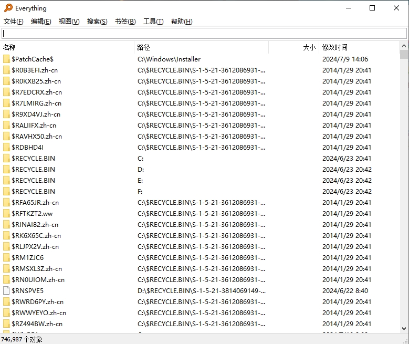Image resolution: width=409 pixels, height=344 pixels.
Task: Minimize the Everything window
Action: click(x=349, y=8)
